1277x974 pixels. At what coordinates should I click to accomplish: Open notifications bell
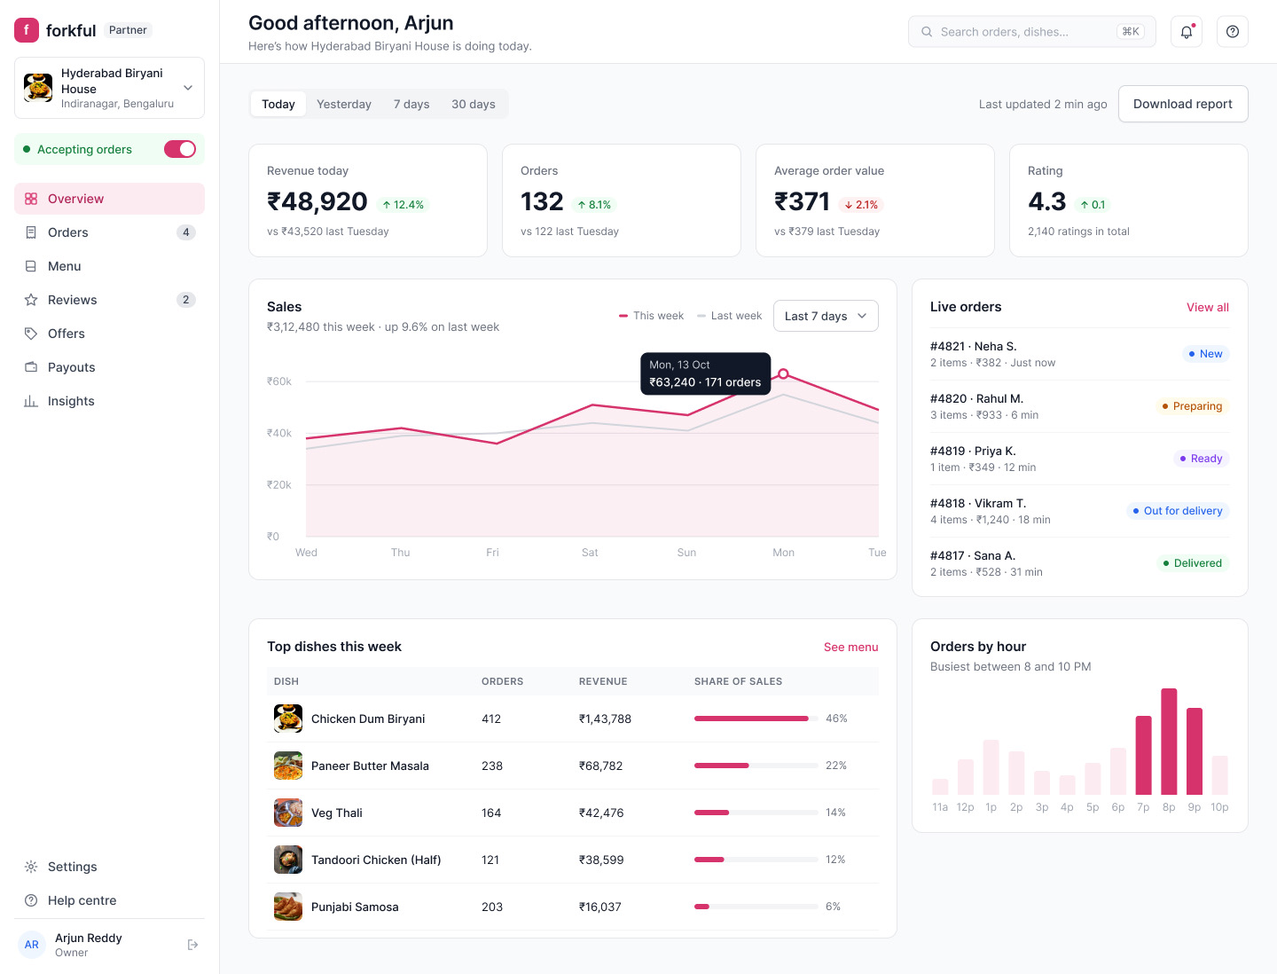(1187, 32)
